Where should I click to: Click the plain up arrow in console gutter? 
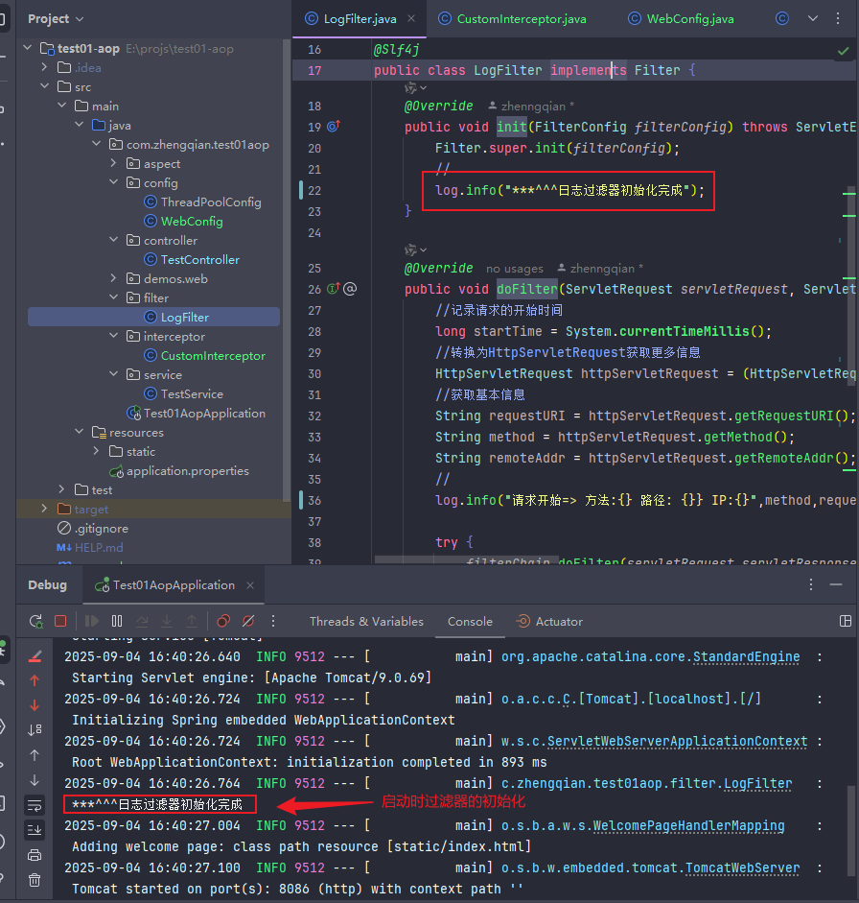coord(35,755)
